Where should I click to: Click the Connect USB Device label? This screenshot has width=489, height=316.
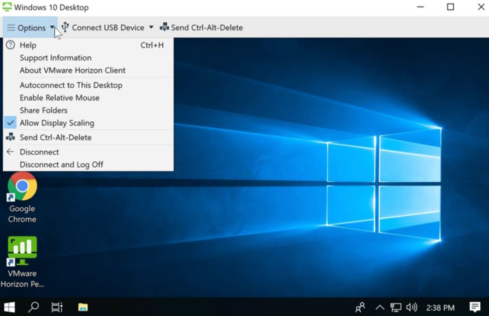point(108,28)
